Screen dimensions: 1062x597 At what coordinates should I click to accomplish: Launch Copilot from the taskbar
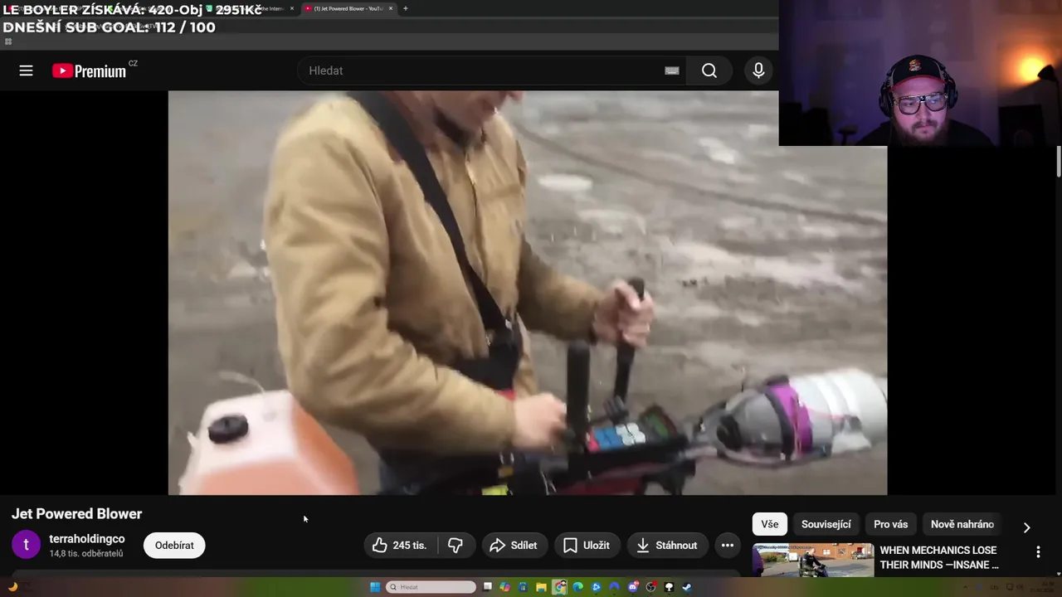click(x=504, y=587)
